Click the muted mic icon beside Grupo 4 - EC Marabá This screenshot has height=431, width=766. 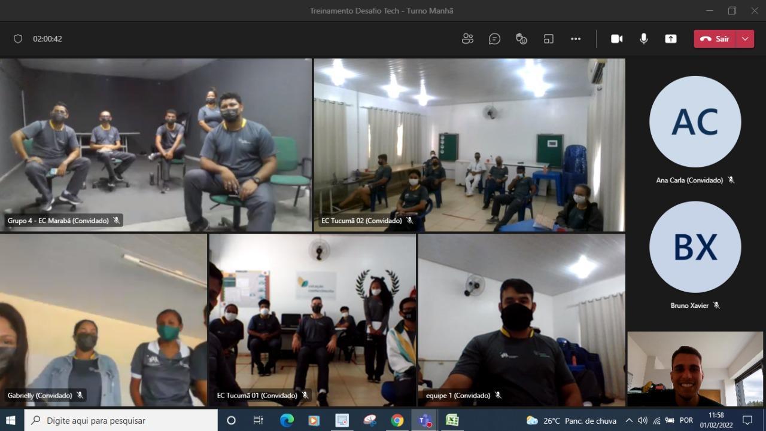[117, 221]
